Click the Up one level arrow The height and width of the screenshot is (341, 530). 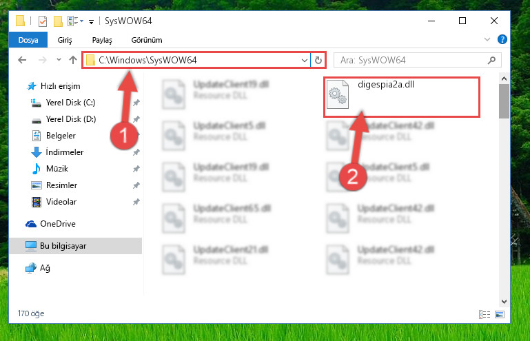click(x=73, y=60)
